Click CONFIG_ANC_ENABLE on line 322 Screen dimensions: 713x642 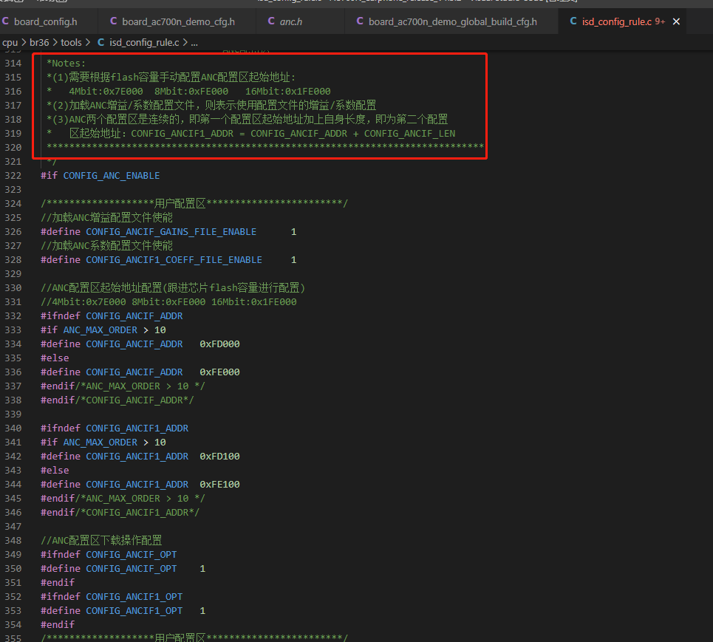point(112,176)
